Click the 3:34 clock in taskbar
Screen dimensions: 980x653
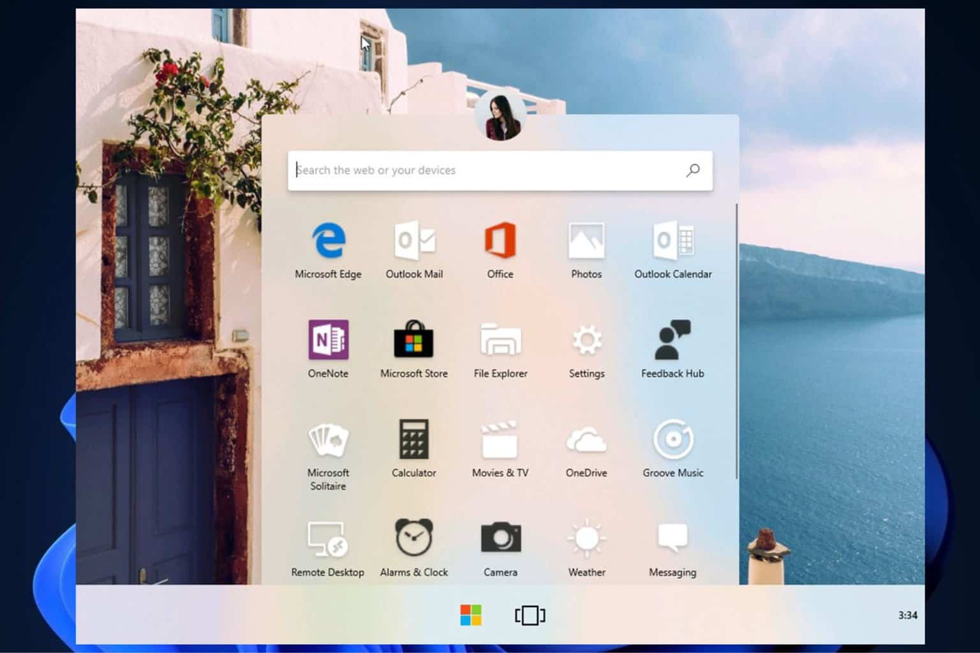(x=907, y=615)
